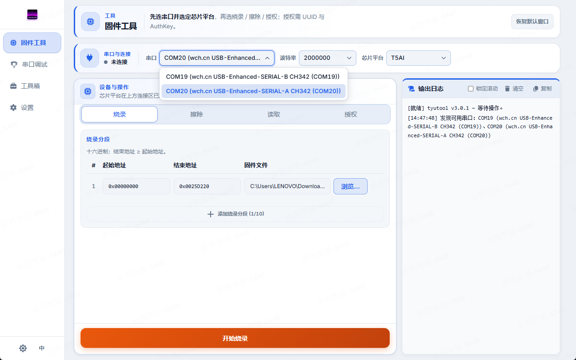
Task: Open 设置 sidebar page
Action: pos(32,108)
